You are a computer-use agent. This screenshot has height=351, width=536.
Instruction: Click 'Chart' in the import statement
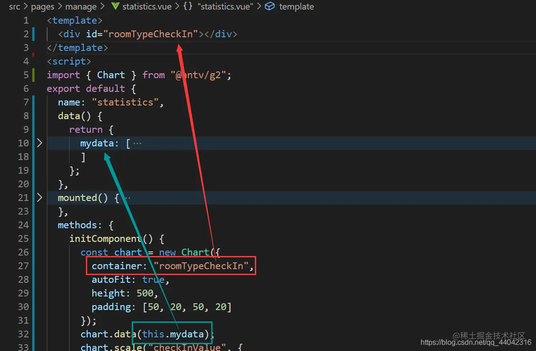111,75
